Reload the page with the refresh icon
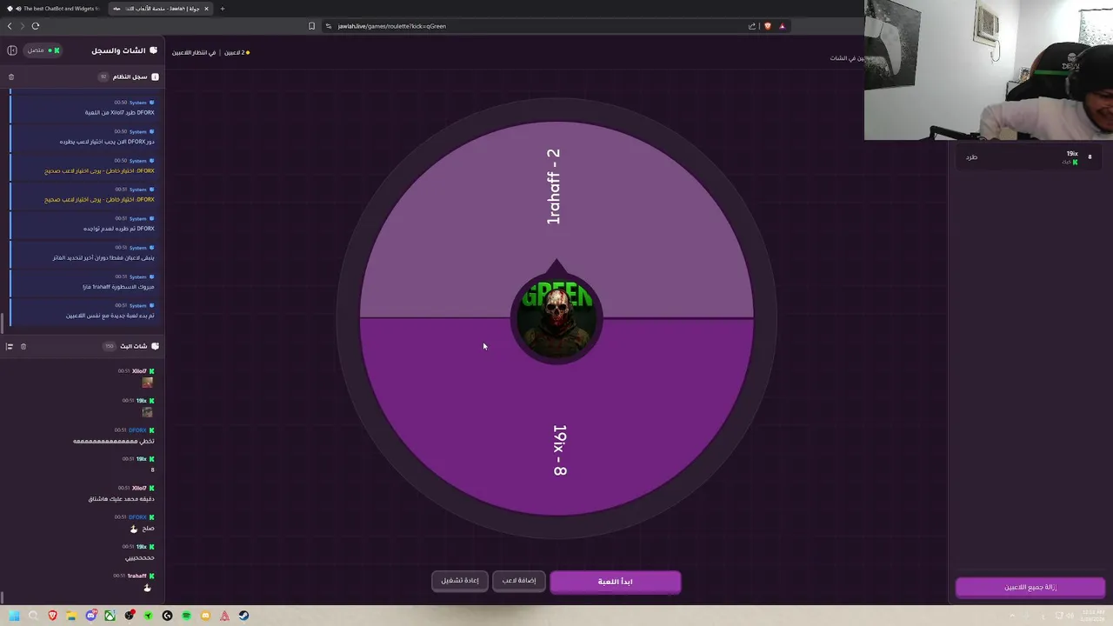Screen dimensions: 1113x626 point(36,26)
